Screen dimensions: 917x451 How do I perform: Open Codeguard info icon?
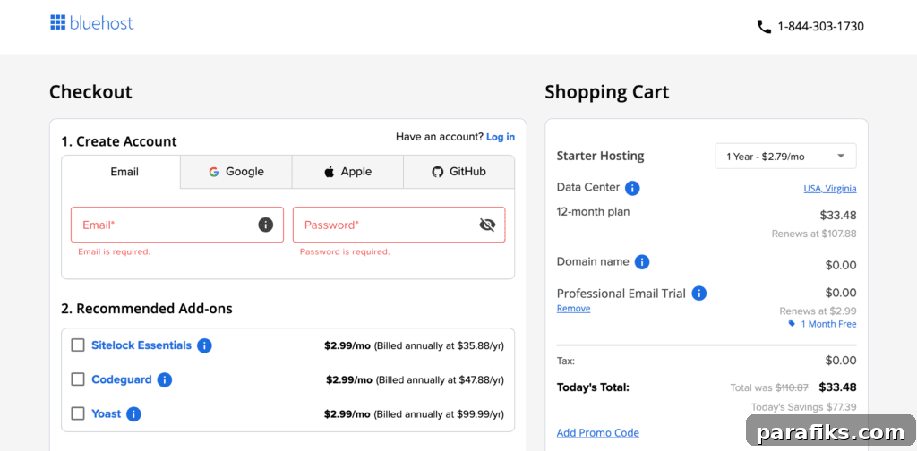[165, 379]
